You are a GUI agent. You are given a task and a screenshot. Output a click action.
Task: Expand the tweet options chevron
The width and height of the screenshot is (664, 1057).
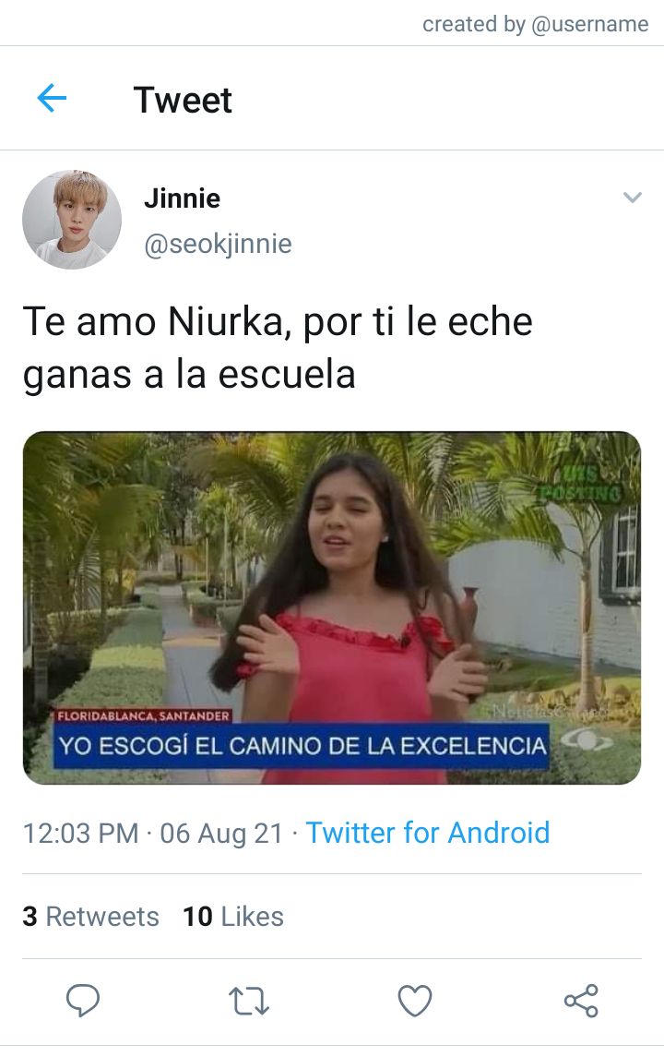633,198
